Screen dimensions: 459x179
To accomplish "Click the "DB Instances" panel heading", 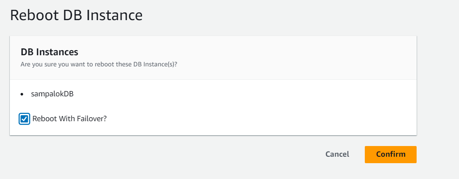I will (49, 52).
